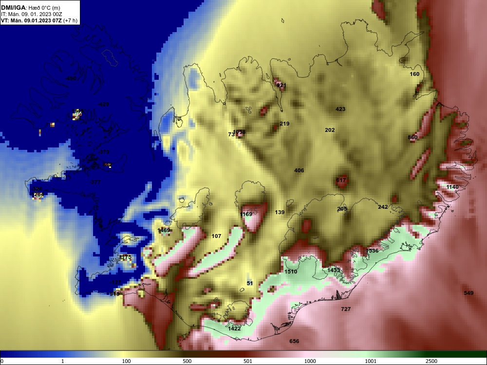The image size is (487, 365).
Task: Click the 219 map label
Action: [x=284, y=124]
